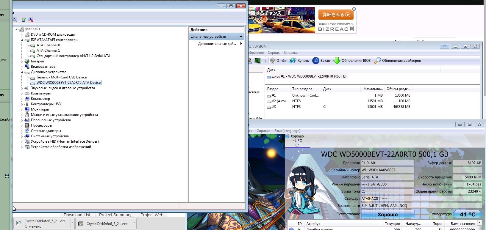486x230 pixels.
Task: Select Устройства HID (Human Interface Devices) row
Action: 65,141
